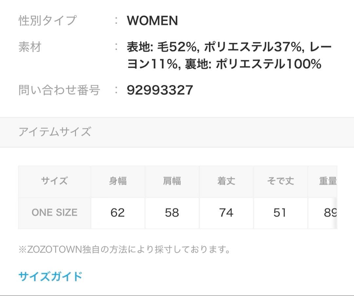Click the 肩幅 value 58
Image resolution: width=354 pixels, height=296 pixels.
(172, 213)
